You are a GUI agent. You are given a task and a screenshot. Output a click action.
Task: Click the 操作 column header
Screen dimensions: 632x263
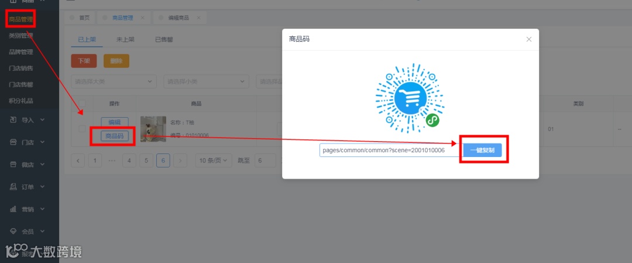(x=115, y=104)
